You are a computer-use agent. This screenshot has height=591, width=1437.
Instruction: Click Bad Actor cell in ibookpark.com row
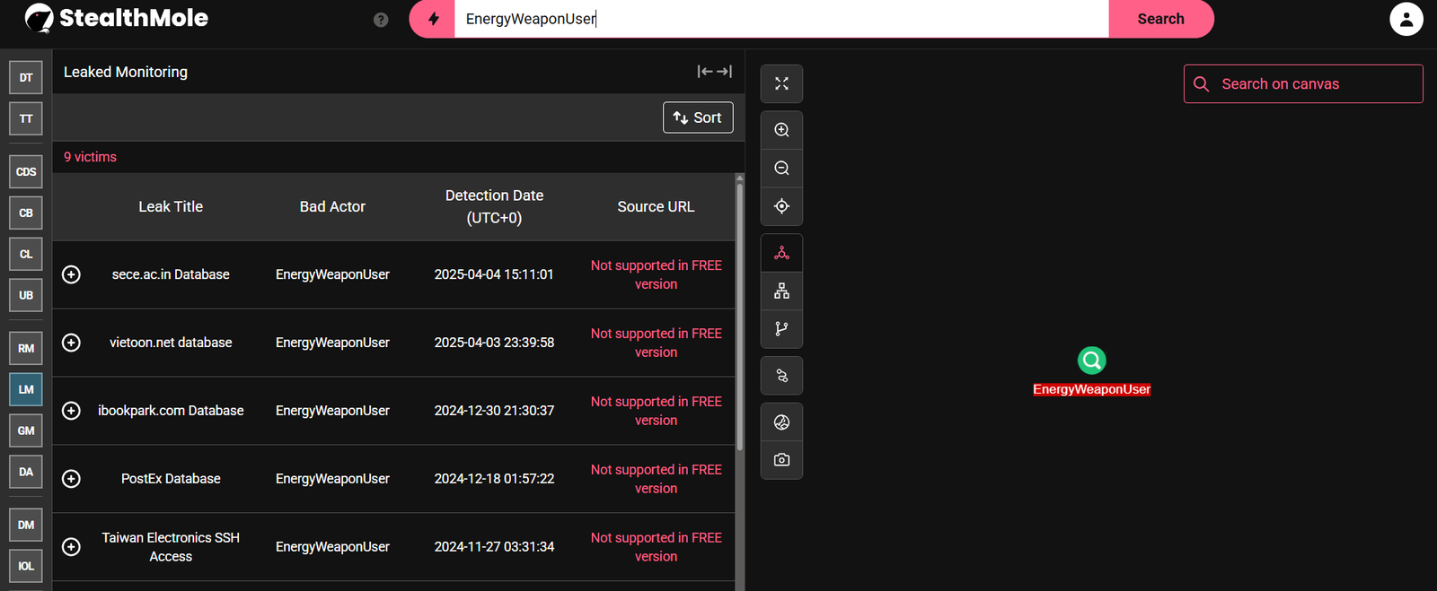click(x=332, y=411)
